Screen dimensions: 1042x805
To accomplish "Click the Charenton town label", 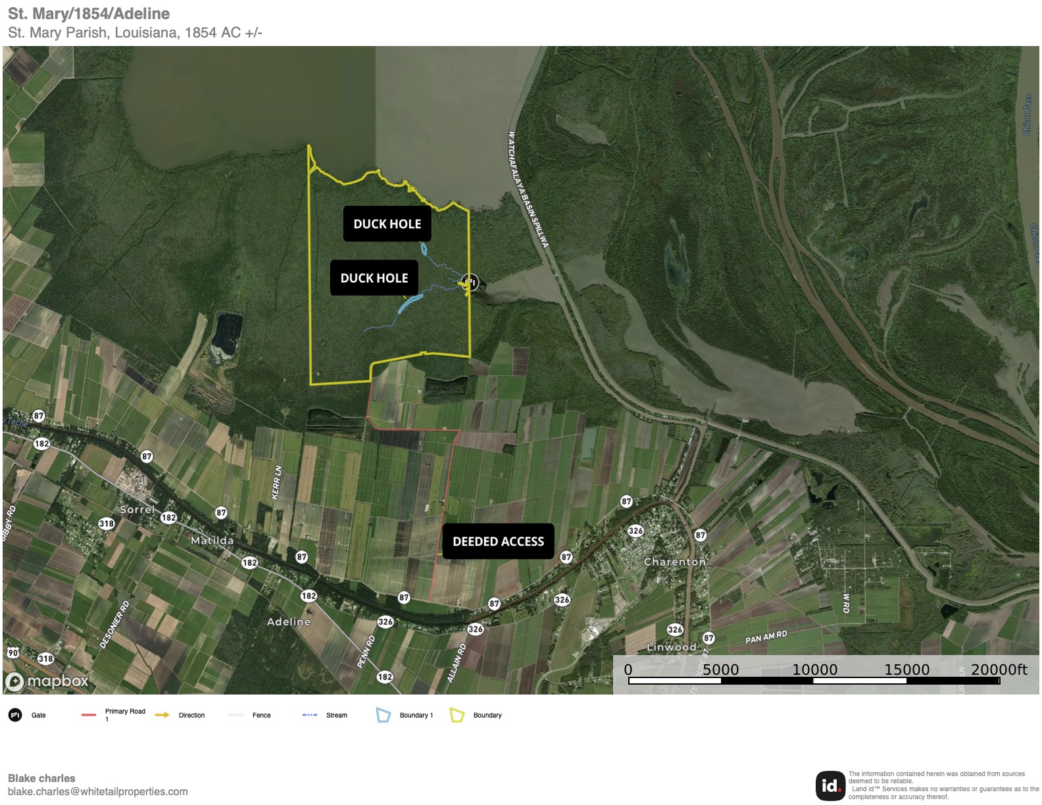I will tap(674, 562).
